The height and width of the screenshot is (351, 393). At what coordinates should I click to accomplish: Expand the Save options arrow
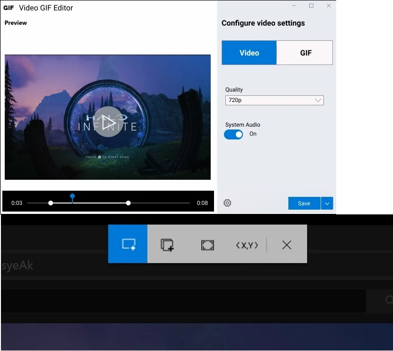point(327,203)
